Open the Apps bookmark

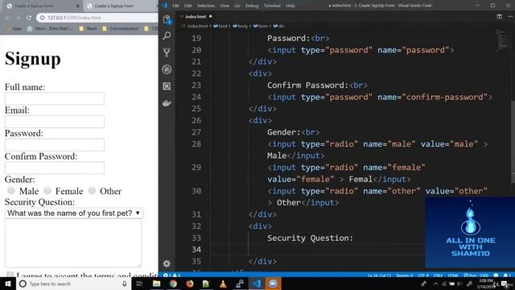click(x=14, y=29)
